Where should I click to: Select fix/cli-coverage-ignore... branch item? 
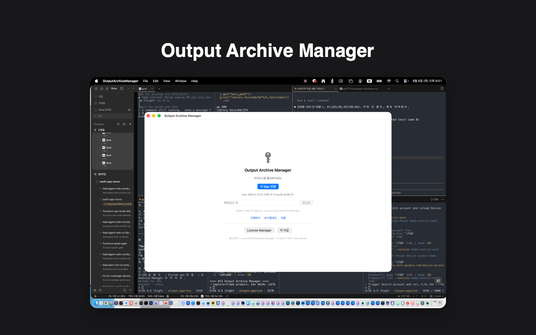116,278
